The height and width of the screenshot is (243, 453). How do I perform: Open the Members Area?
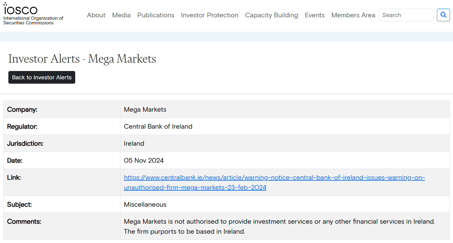click(x=353, y=15)
